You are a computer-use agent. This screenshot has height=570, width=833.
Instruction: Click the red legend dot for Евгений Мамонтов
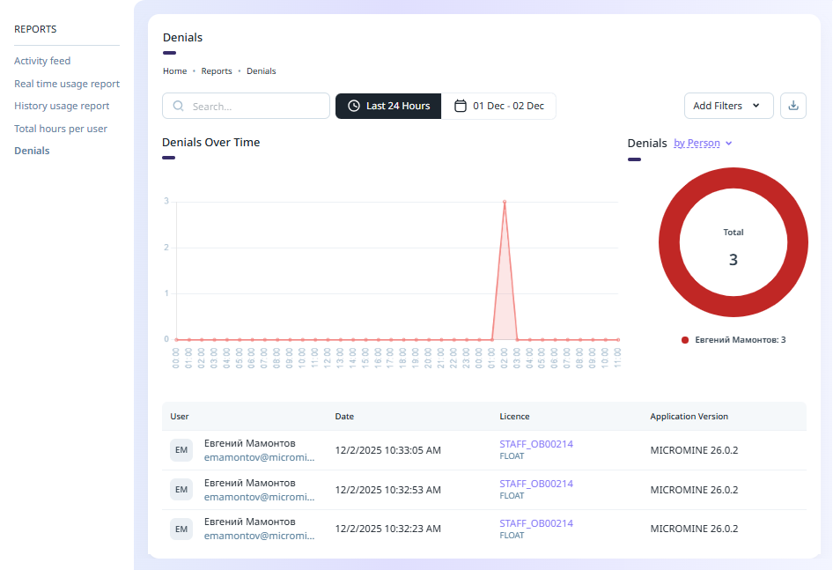pos(685,340)
